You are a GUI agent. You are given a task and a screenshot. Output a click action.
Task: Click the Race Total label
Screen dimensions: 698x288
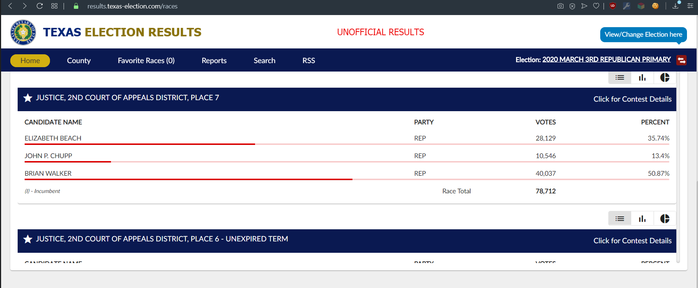point(457,191)
